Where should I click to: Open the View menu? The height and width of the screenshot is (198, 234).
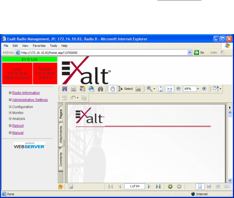(x=25, y=46)
